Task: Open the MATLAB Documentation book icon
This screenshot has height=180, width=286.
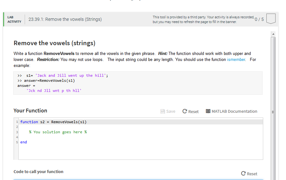Action: click(208, 111)
